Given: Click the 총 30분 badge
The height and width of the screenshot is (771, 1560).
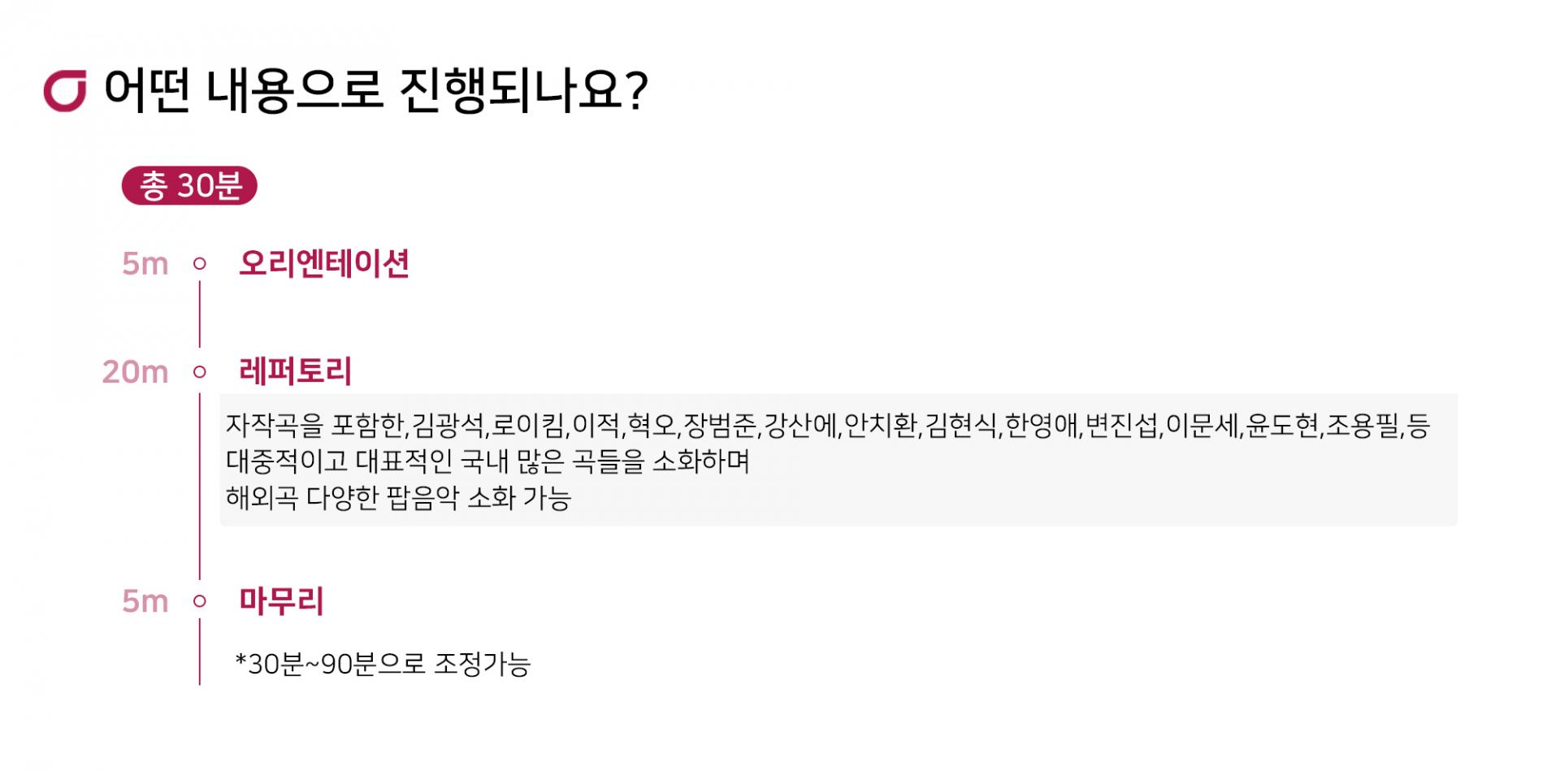Looking at the screenshot, I should click(189, 186).
